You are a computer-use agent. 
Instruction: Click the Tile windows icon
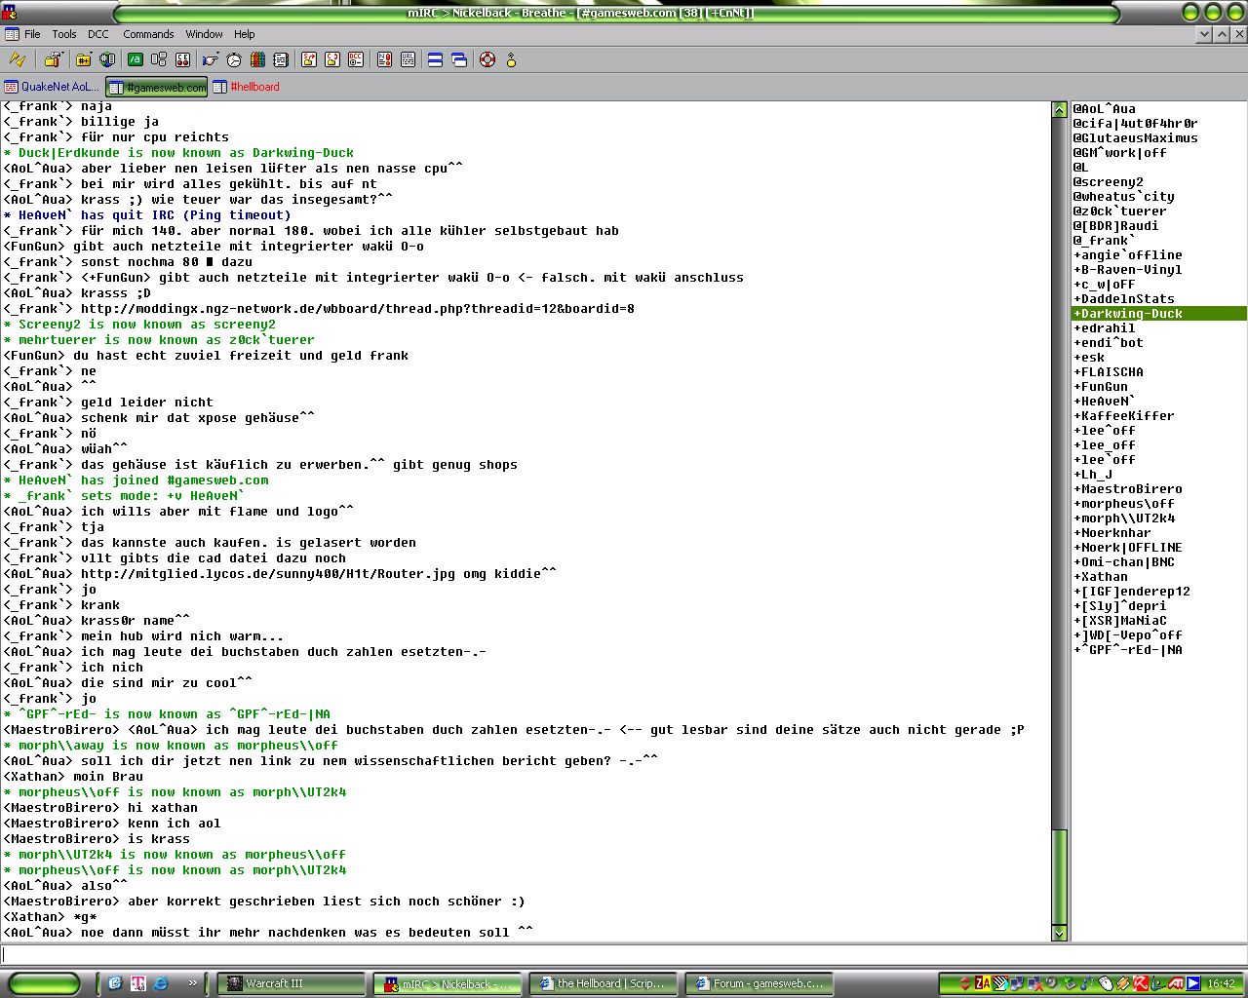pyautogui.click(x=435, y=60)
